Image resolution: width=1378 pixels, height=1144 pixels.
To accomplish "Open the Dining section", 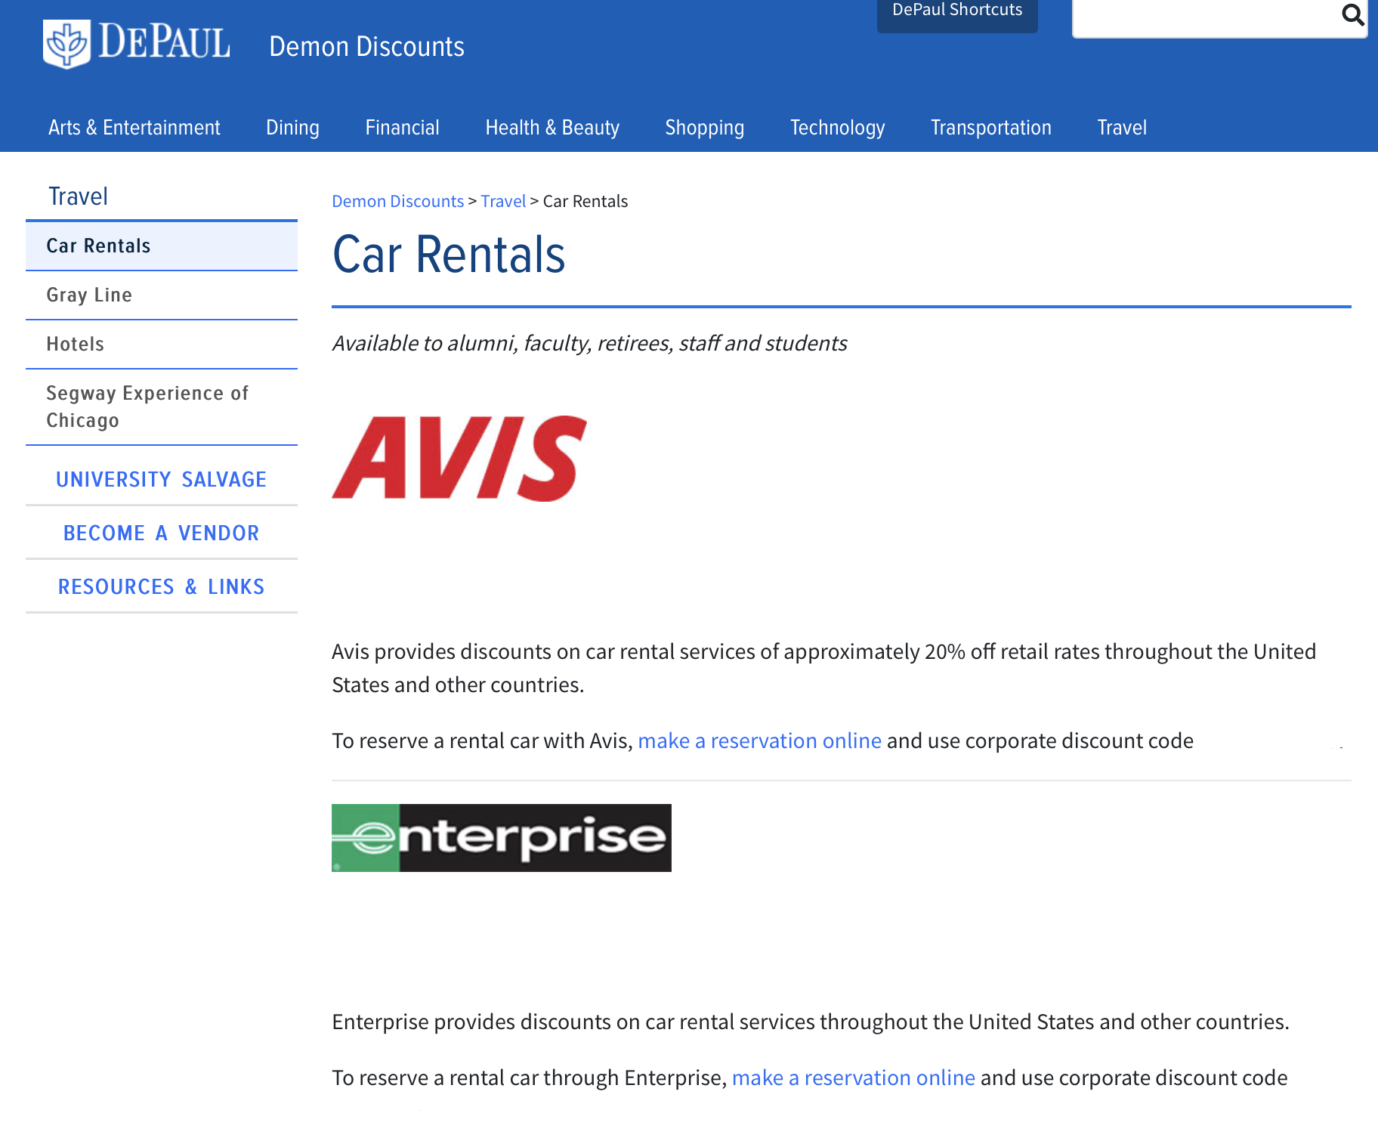I will [x=292, y=127].
